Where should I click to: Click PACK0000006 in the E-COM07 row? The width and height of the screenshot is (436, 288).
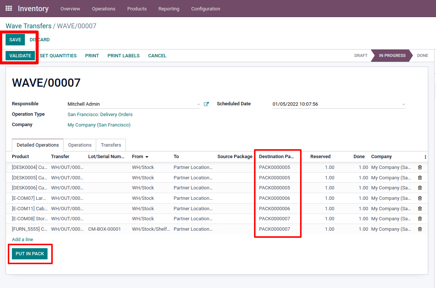point(274,198)
